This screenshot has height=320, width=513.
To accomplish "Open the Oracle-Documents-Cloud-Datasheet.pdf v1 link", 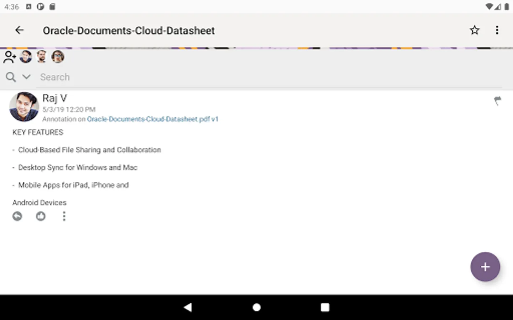I will tap(152, 119).
